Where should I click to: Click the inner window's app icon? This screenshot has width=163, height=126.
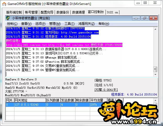tap(8, 18)
